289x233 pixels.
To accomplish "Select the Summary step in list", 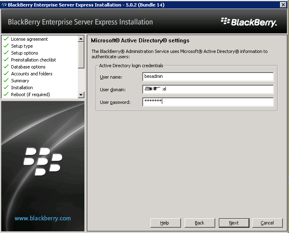I will (20, 81).
